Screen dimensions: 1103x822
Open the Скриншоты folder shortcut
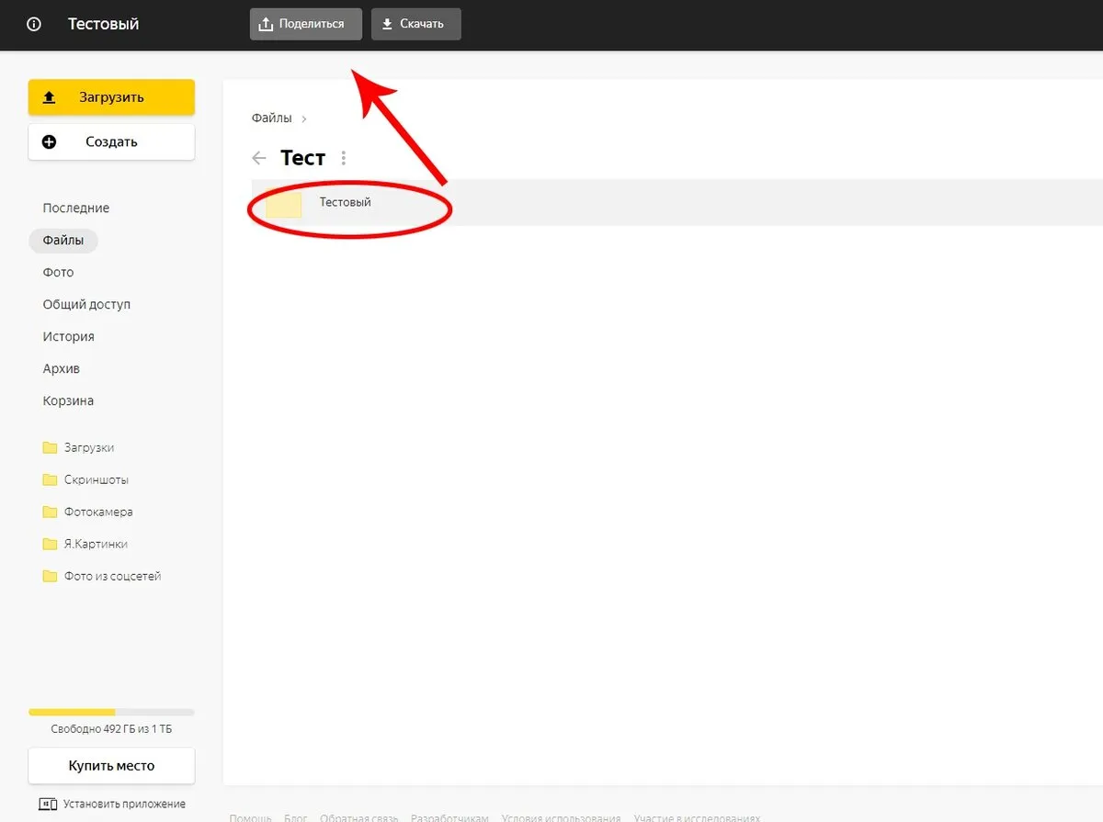click(85, 480)
